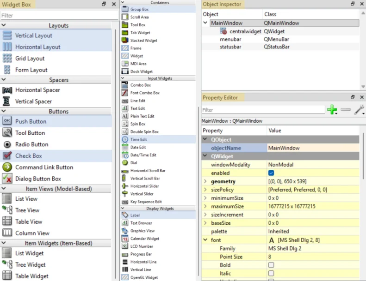Select the Scroll Area container

[x=140, y=17]
